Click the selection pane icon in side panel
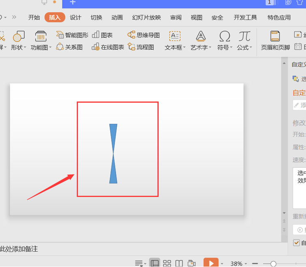Screen dimensions: 306x267 (295, 79)
